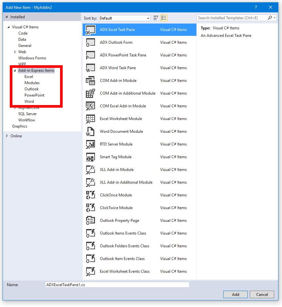
Task: Select the Web category label
Action: click(x=22, y=52)
